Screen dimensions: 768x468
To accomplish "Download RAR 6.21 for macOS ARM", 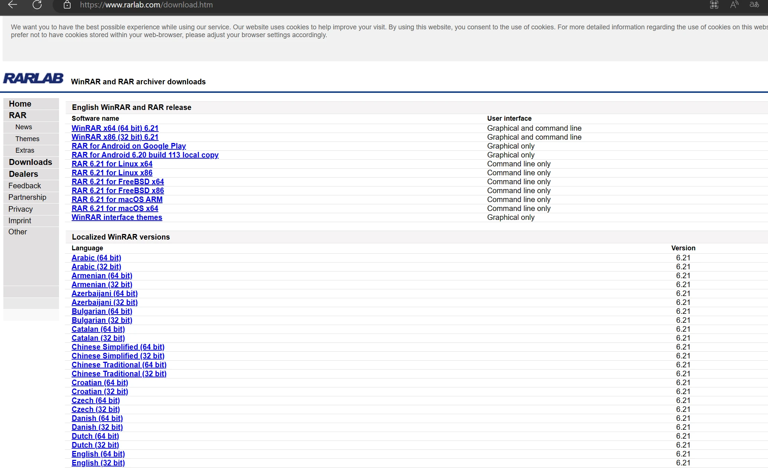I will click(117, 199).
